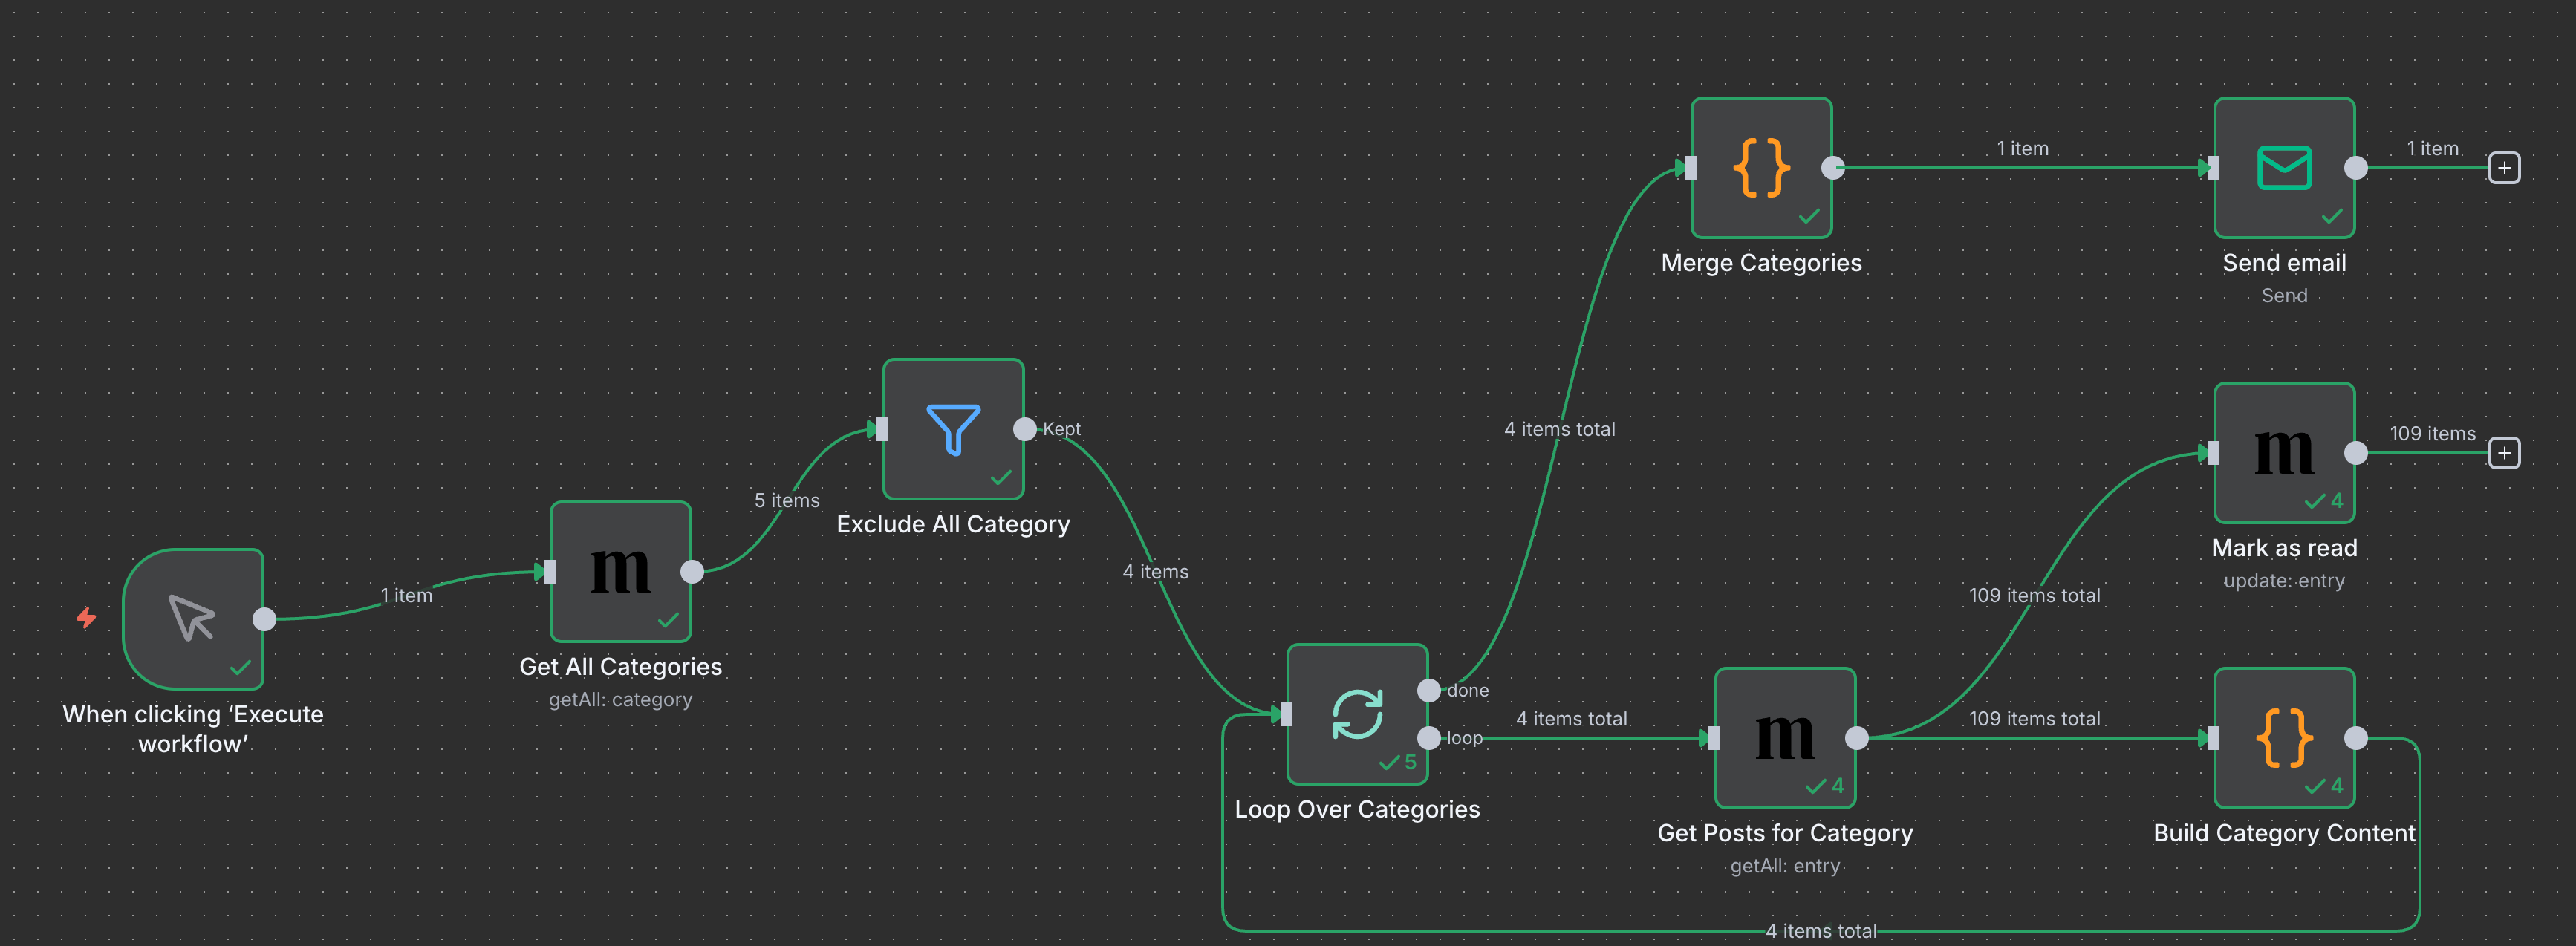
Task: Open the manual trigger node with cursor icon
Action: tap(193, 618)
